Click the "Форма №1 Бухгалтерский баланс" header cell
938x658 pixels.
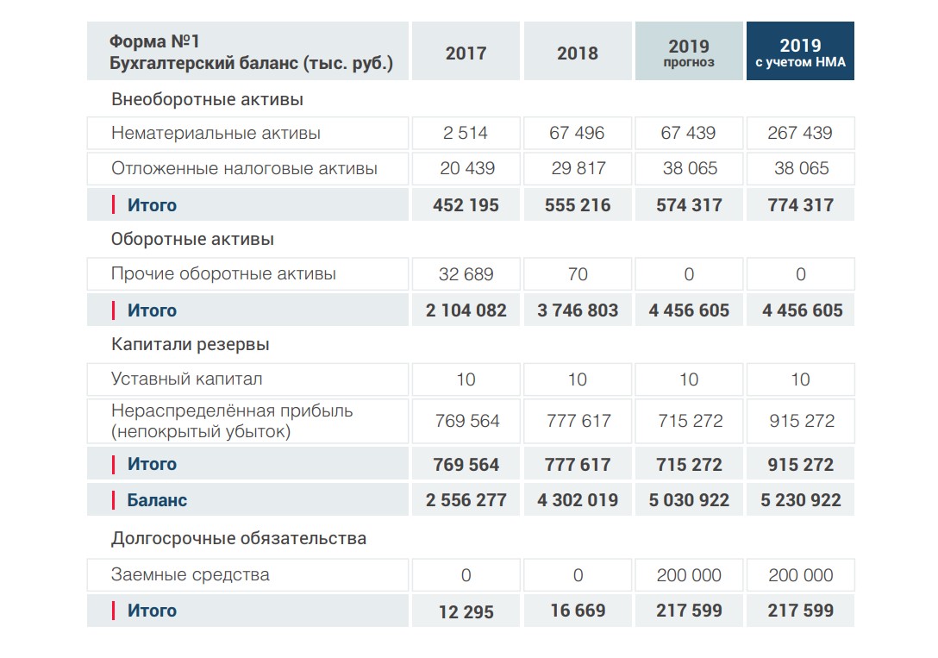(250, 53)
